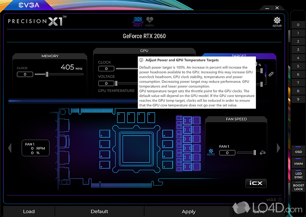Toggle the HWM sidebar option
The width and height of the screenshot is (306, 217).
point(298,163)
